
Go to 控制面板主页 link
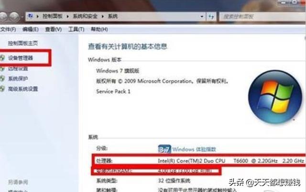pos(23,43)
